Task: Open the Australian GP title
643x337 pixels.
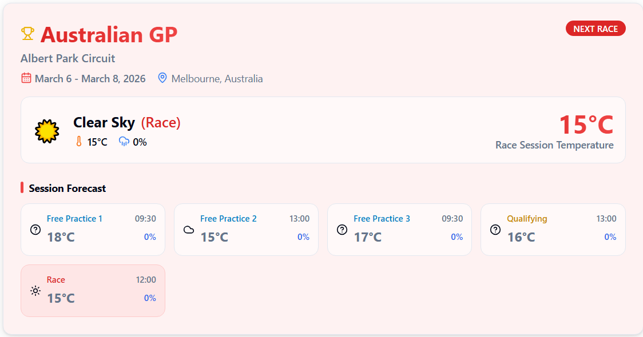Action: (x=109, y=35)
